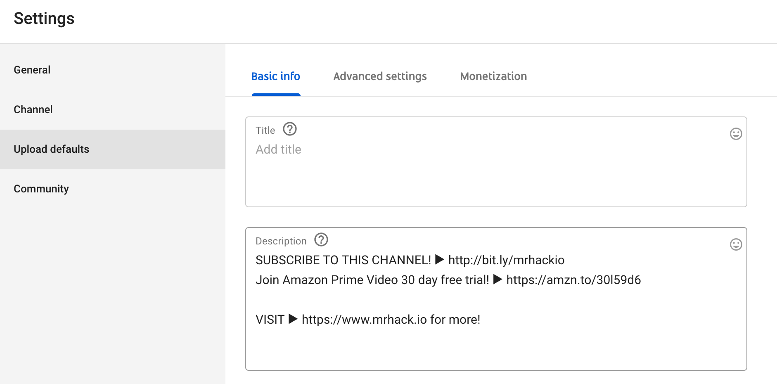Screen dimensions: 777x384
Task: Click the triangle symbol before amzn.to link
Action: pos(497,280)
